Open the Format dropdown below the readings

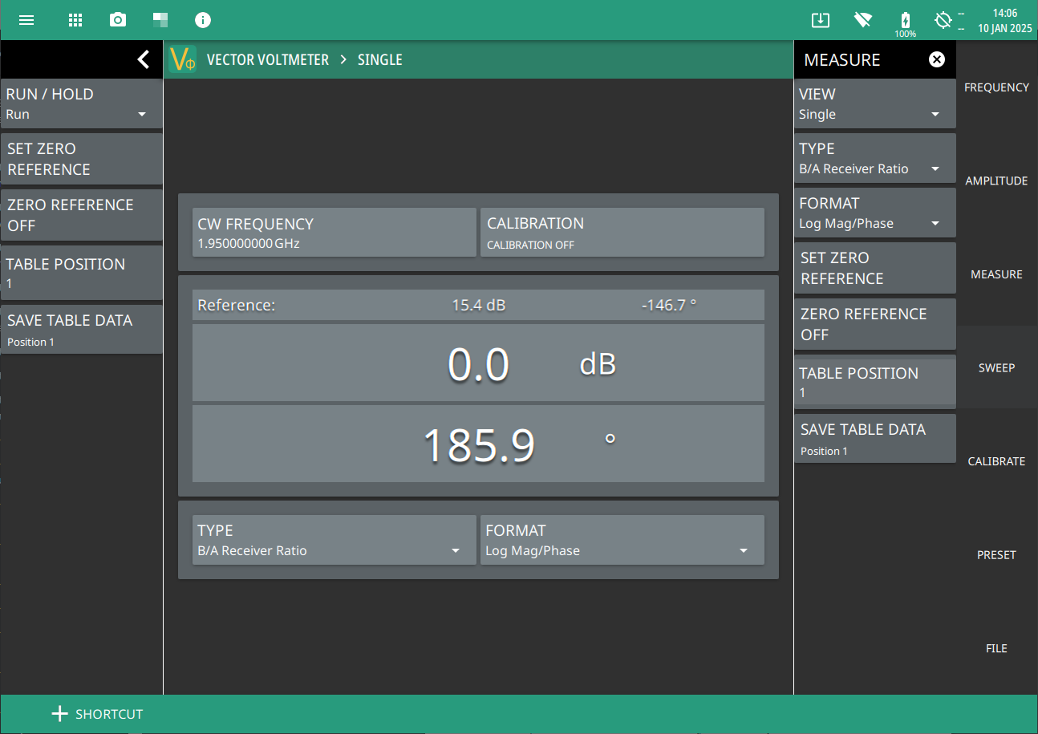click(622, 540)
